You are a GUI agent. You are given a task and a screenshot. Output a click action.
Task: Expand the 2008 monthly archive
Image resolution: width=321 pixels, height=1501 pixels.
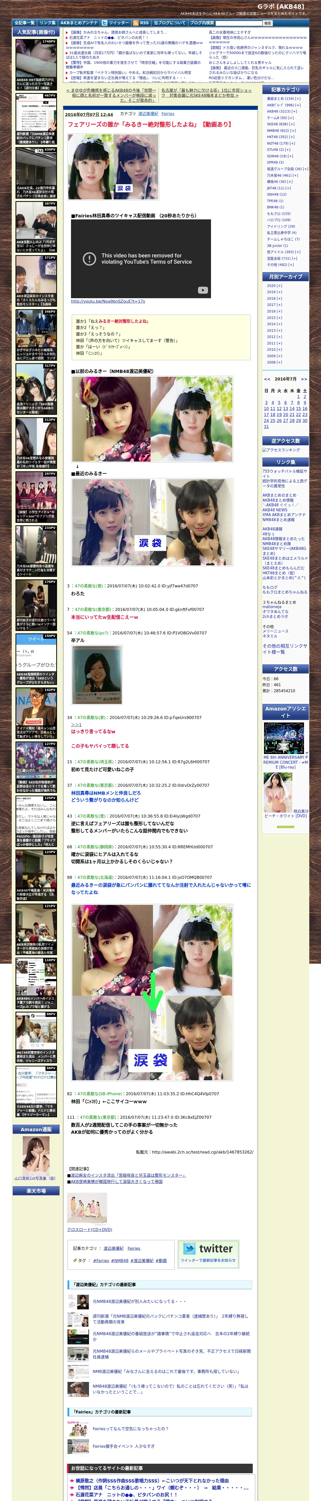(x=280, y=362)
